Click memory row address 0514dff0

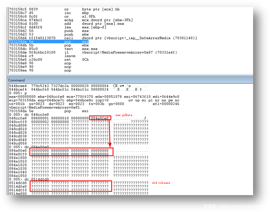point(18,190)
